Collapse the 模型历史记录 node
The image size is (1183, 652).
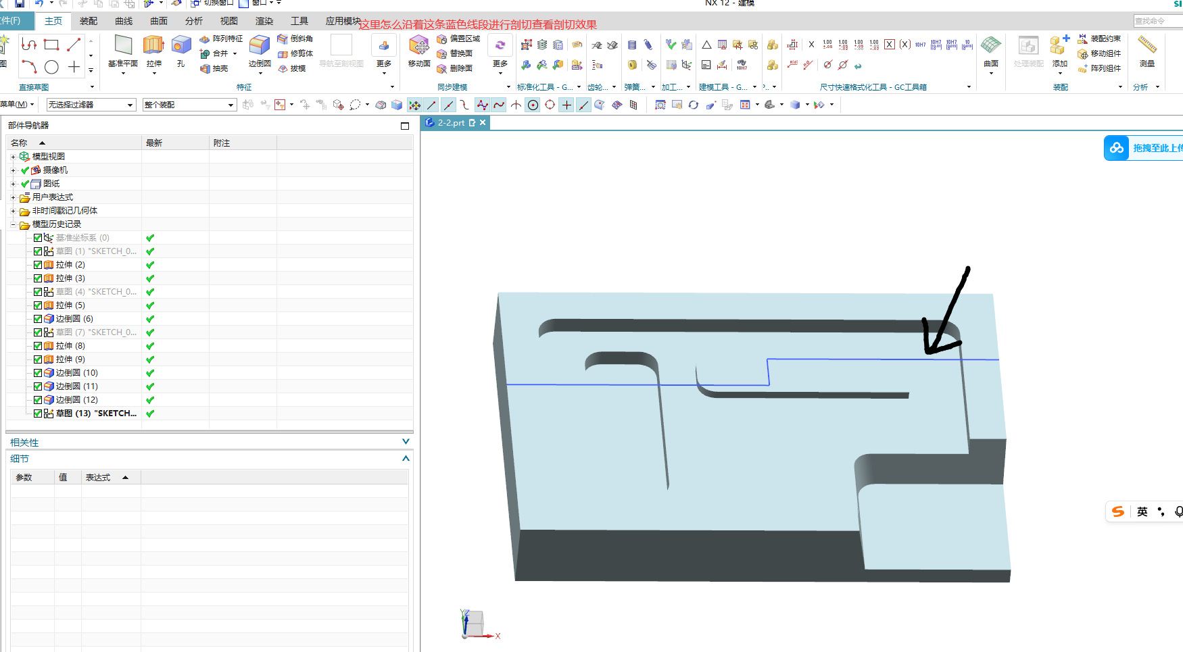point(13,224)
